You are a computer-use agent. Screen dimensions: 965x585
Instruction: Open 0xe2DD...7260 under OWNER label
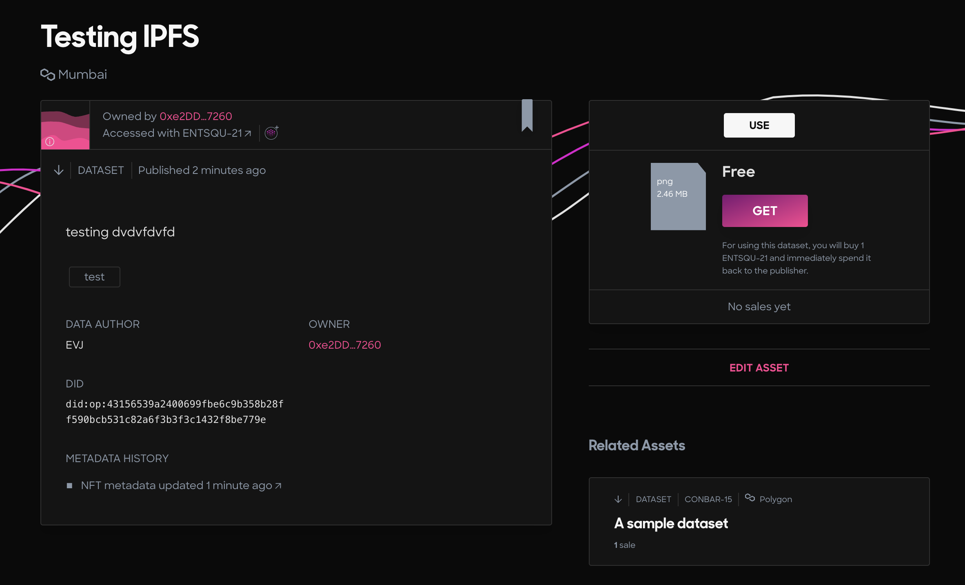pyautogui.click(x=344, y=345)
